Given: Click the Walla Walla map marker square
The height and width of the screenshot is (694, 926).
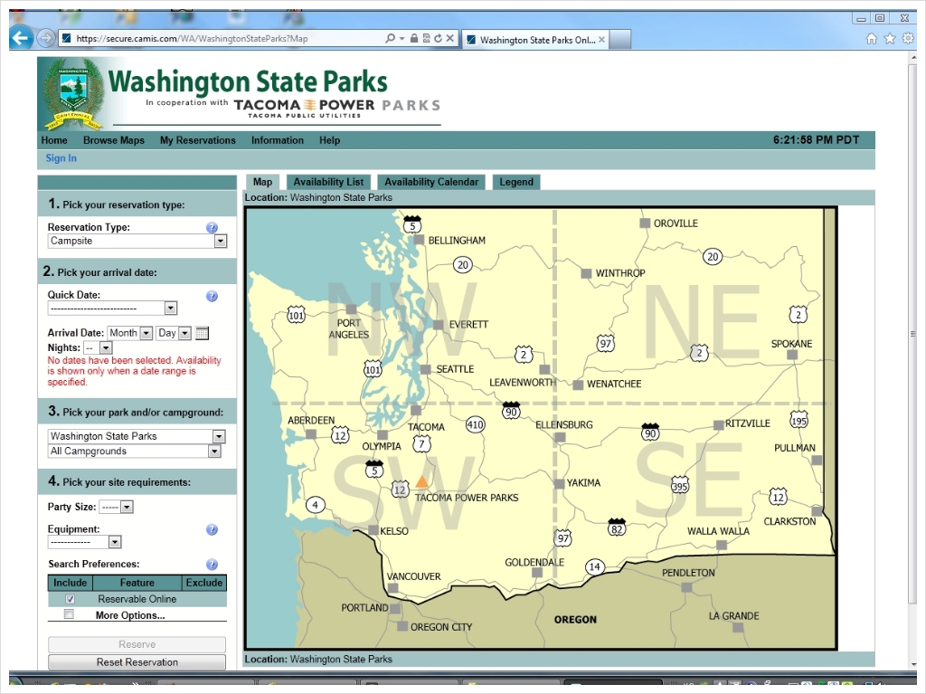Looking at the screenshot, I should point(722,545).
